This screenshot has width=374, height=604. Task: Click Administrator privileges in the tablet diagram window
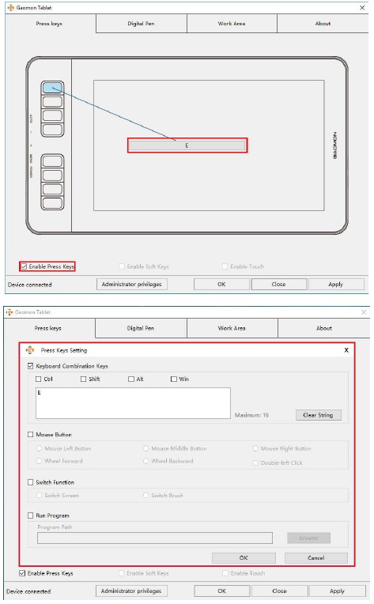[x=132, y=285]
